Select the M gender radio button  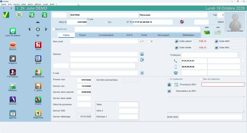pyautogui.click(x=149, y=41)
